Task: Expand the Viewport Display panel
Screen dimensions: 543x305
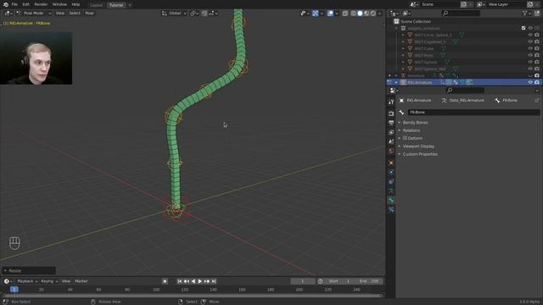Action: coord(418,147)
